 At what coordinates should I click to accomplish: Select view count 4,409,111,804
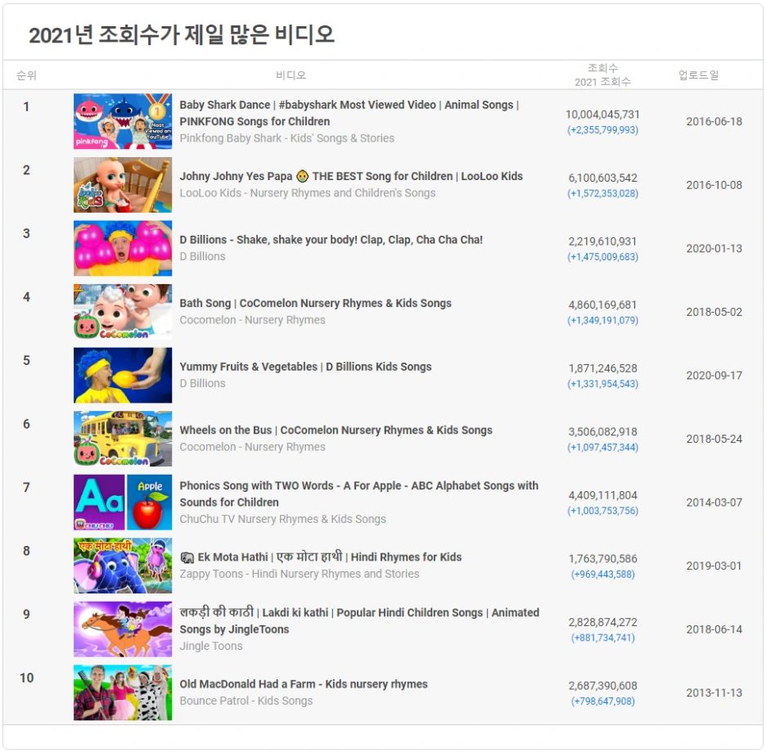point(602,495)
